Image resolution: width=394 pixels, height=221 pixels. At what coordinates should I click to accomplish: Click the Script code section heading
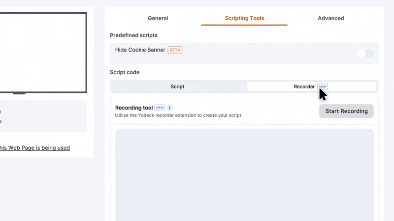125,72
